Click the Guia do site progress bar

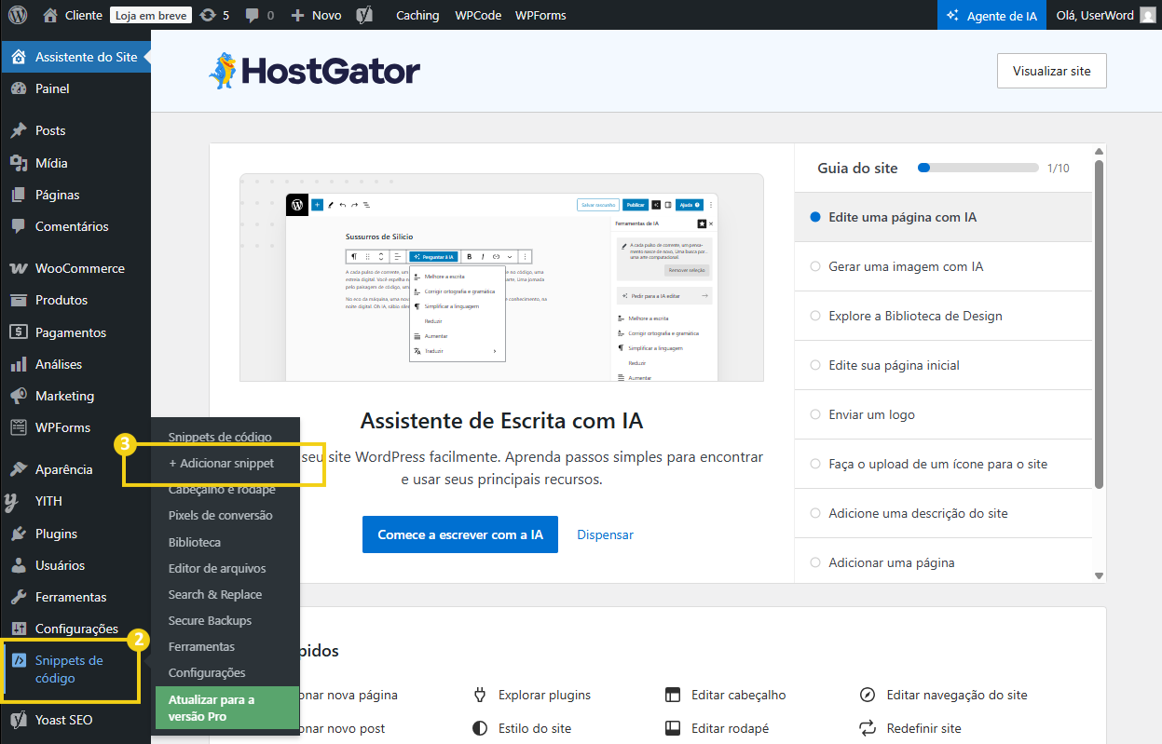click(x=978, y=168)
